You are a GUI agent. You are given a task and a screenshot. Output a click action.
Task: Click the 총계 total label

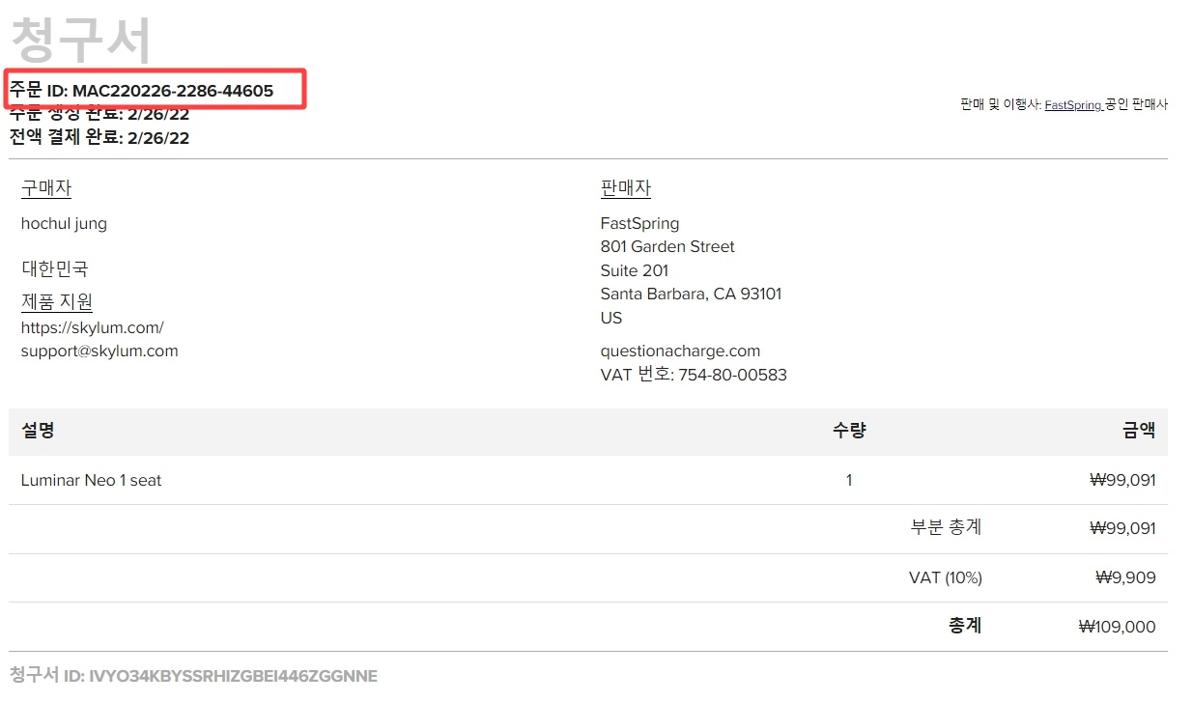tap(965, 626)
